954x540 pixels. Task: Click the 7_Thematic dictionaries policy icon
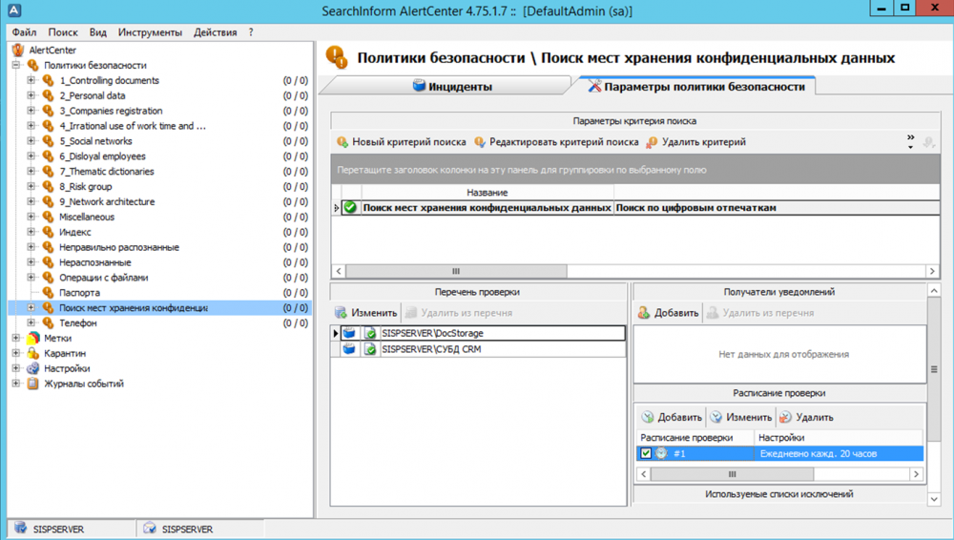pos(48,171)
